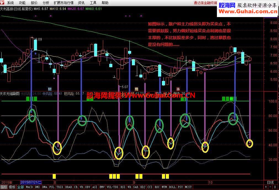The image size is (279, 190).
Task: Select the 指标 tab
Action: click(x=4, y=187)
